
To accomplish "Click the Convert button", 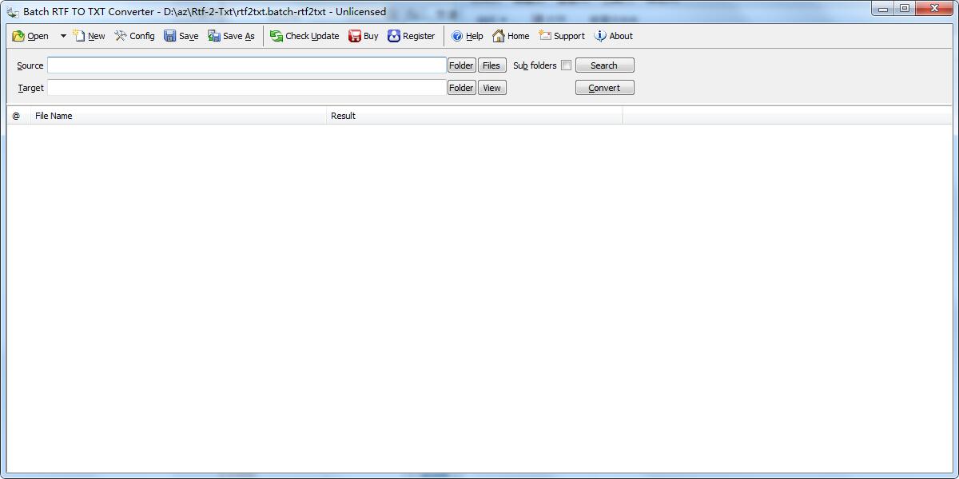I will point(604,88).
